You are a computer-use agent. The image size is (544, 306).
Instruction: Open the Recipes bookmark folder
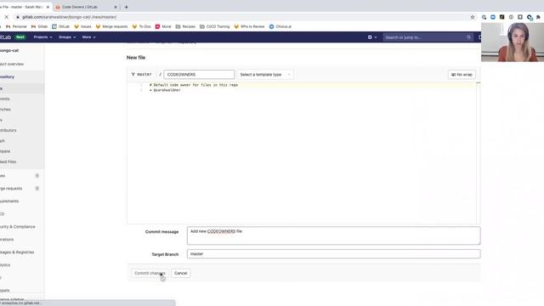185,26
